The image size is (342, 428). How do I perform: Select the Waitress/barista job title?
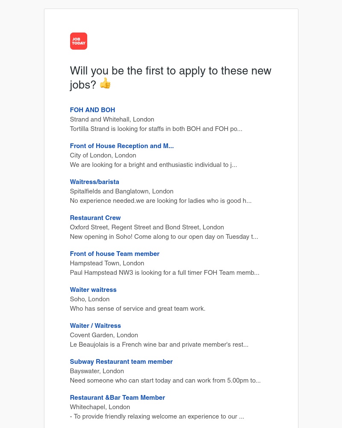click(x=94, y=182)
